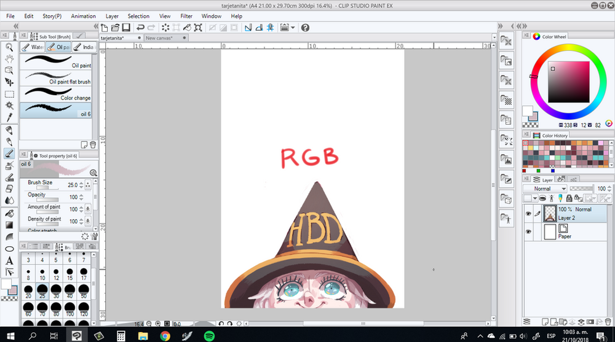Image resolution: width=615 pixels, height=342 pixels.
Task: Toggle clip to layer below
Action: 542,198
